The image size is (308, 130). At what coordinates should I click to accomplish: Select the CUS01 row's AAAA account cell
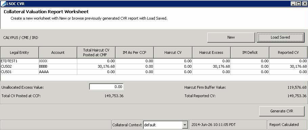[x=58, y=72]
